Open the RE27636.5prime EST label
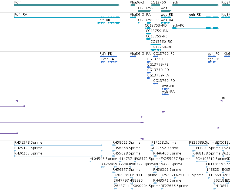 coord(174,186)
